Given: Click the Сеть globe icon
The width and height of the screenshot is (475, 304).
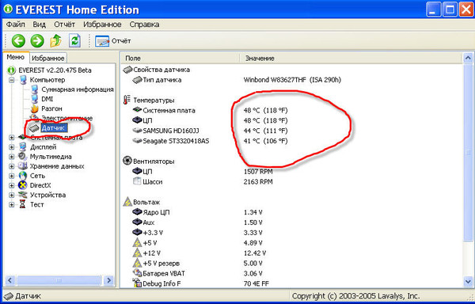Looking at the screenshot, I should point(23,176).
